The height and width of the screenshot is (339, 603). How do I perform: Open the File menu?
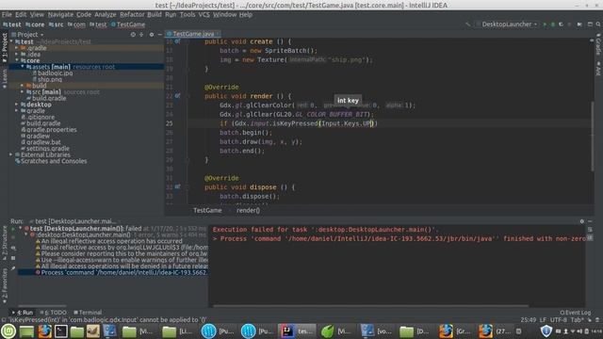[7, 15]
